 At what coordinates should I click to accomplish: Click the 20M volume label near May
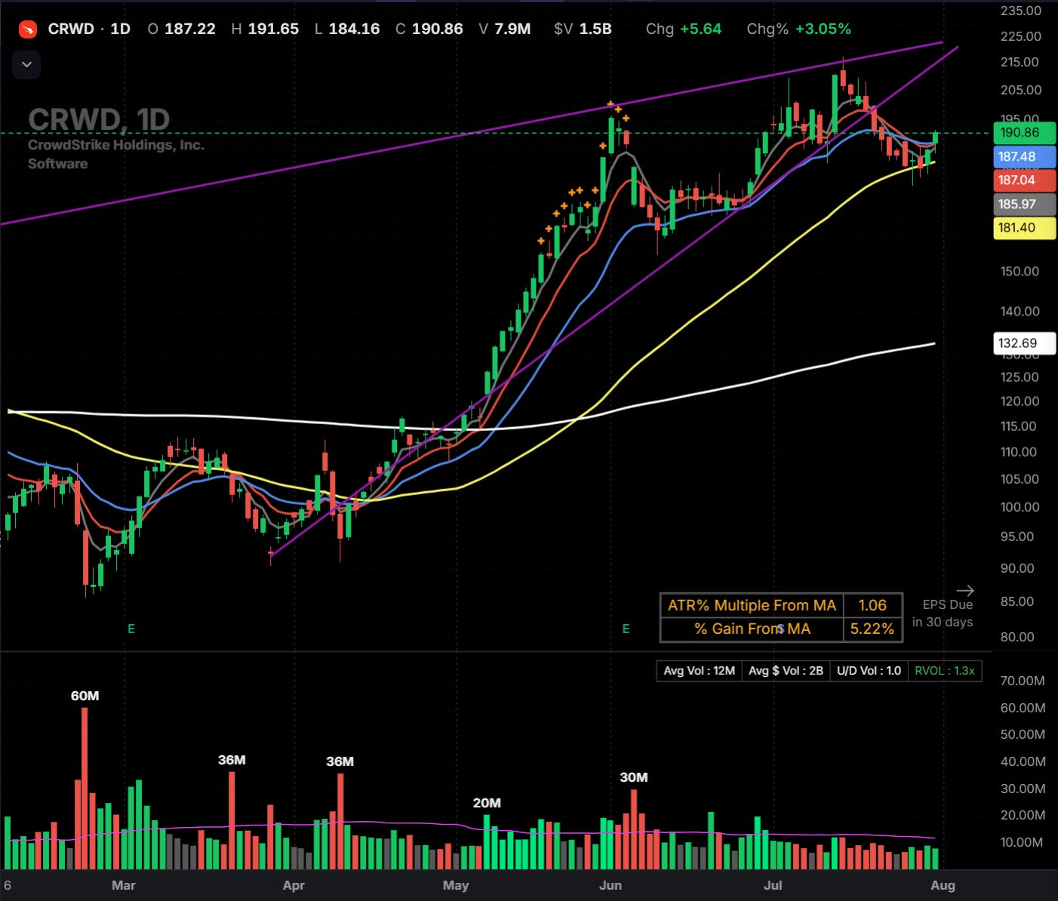pyautogui.click(x=487, y=803)
